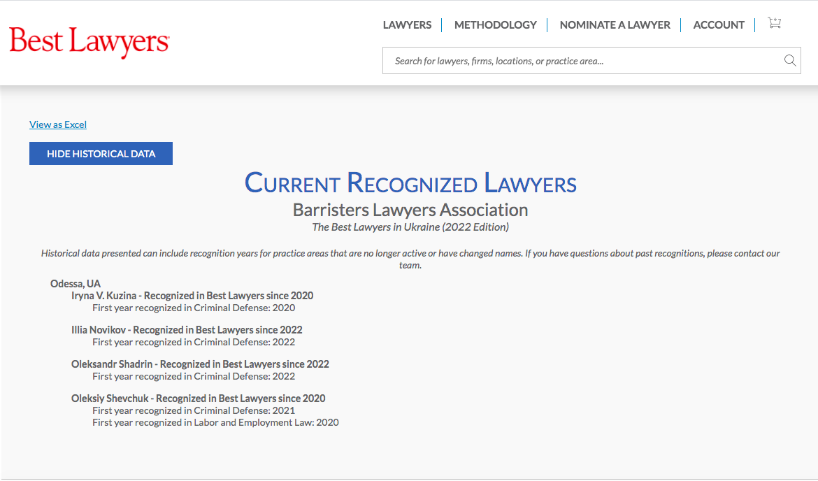Open the Lawyers menu

[x=407, y=25]
